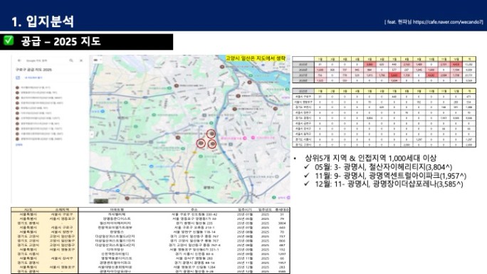Click the X icon in map search bar
Image resolution: width=487 pixels, height=274 pixels.
point(81,60)
